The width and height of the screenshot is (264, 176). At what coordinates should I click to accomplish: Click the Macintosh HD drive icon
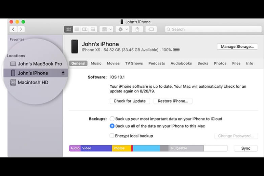13,82
